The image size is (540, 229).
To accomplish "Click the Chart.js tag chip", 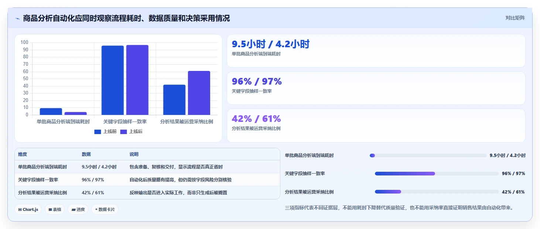I will click(28, 209).
